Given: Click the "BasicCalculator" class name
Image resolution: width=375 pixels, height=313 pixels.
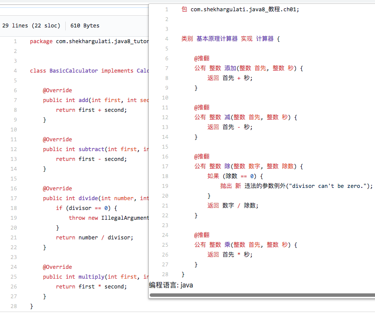Looking at the screenshot, I should pyautogui.click(x=74, y=71).
